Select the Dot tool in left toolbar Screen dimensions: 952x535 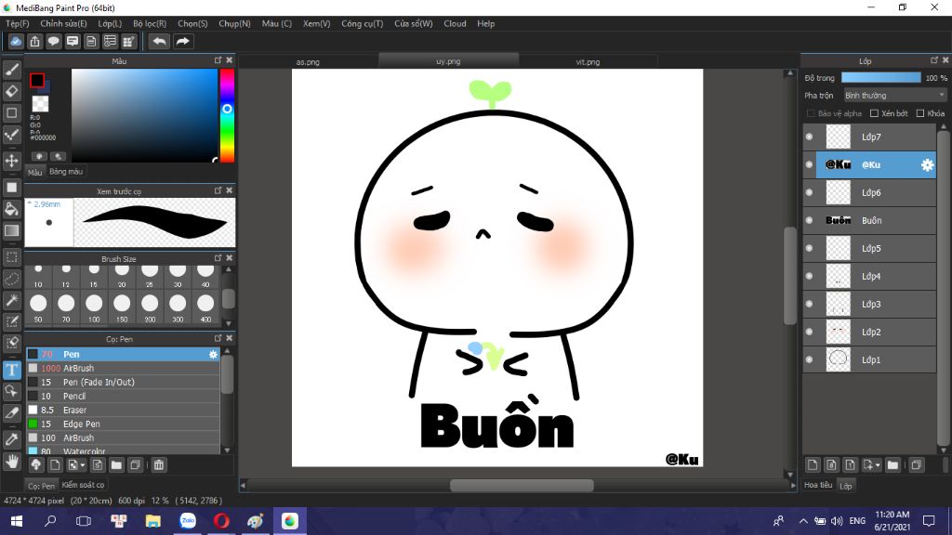coord(11,135)
